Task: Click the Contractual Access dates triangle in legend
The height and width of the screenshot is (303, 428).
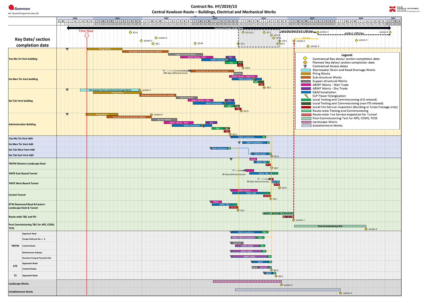Action: tap(305, 66)
